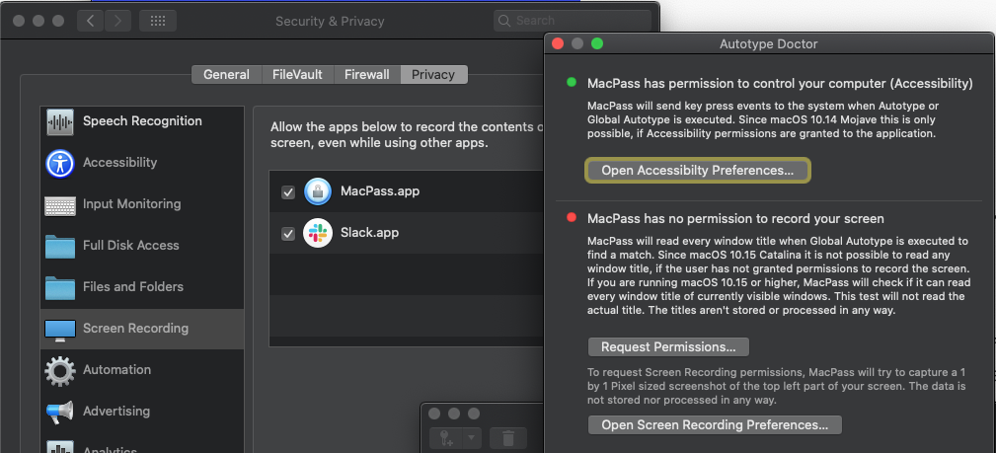
Task: Expand the key icon dropdown arrow
Action: click(471, 438)
